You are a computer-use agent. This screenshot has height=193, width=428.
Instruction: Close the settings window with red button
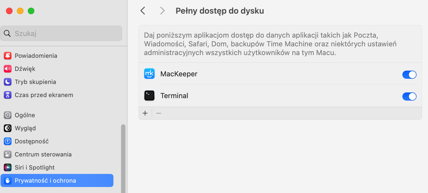pos(9,11)
